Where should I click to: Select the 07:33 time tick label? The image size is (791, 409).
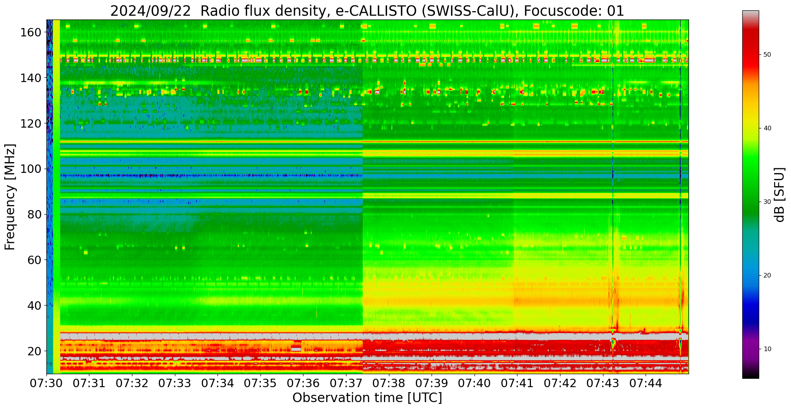[x=175, y=383]
